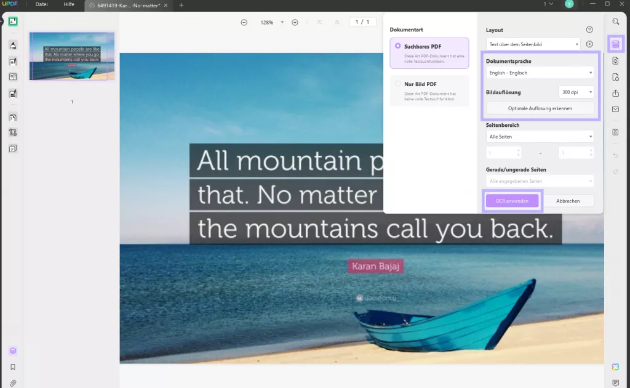The height and width of the screenshot is (388, 630).
Task: Click Optimale Auflösung erkennen button
Action: [x=540, y=108]
